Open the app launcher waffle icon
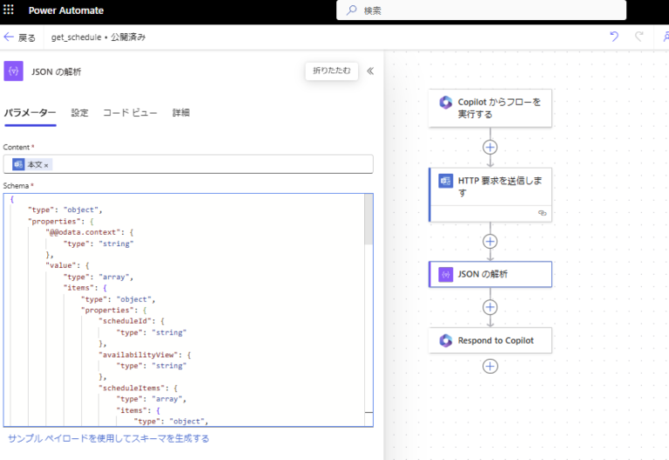Image resolution: width=669 pixels, height=460 pixels. 9,10
